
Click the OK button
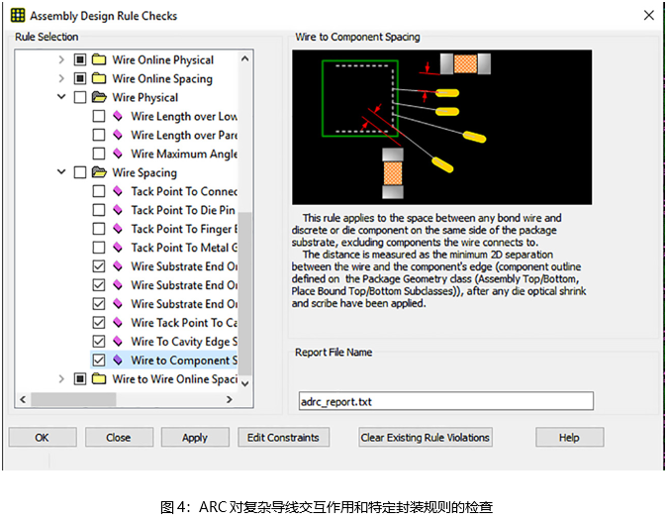point(43,438)
